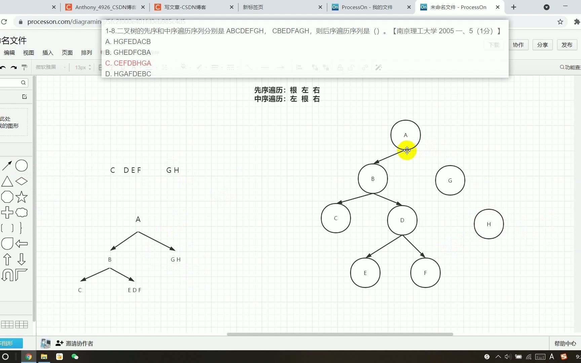Open the beautify magic wand tool
The image size is (581, 363).
pyautogui.click(x=379, y=68)
